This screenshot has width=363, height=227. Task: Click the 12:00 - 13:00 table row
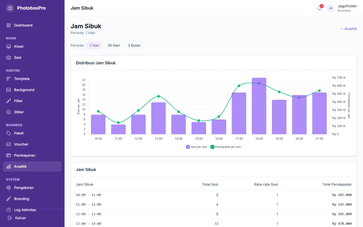[x=214, y=214]
